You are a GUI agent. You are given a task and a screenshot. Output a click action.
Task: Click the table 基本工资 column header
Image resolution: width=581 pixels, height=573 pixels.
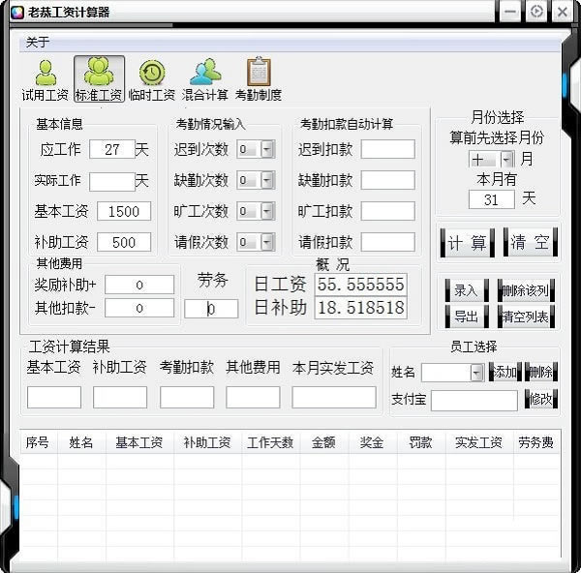139,442
